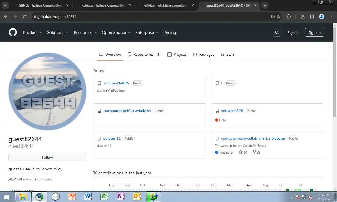Viewport: 337px width, 202px height.
Task: Click the Windows Start button
Action: pos(7,197)
